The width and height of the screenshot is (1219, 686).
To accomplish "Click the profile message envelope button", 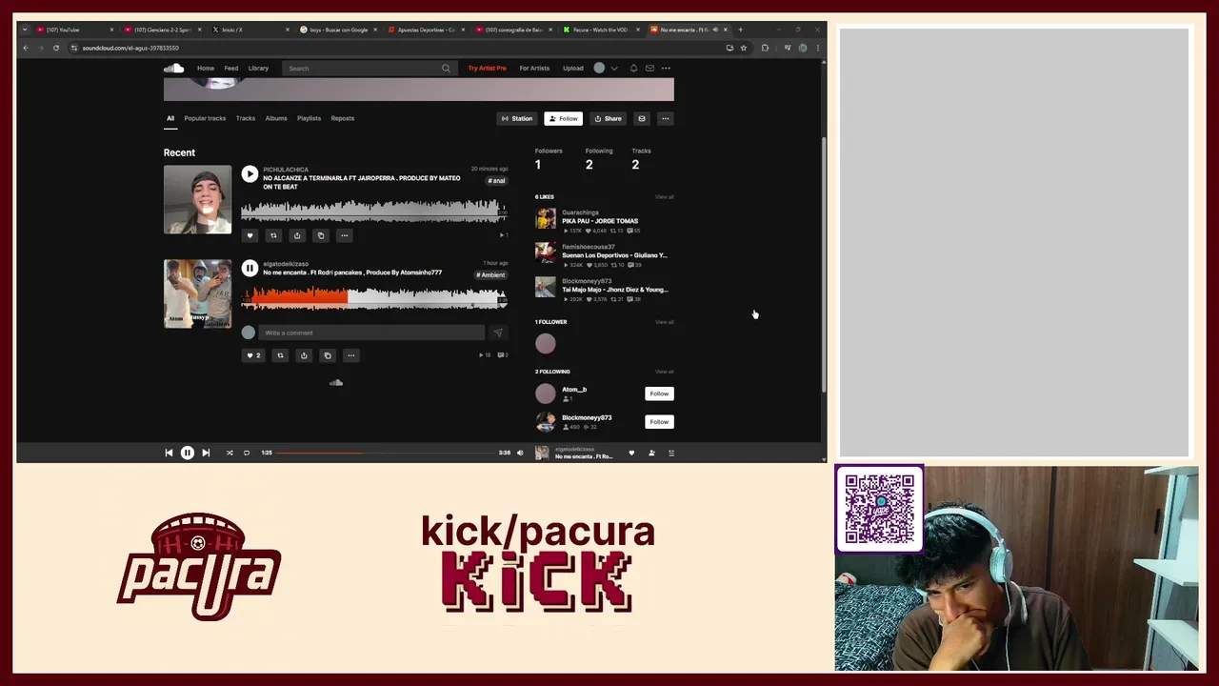I will tap(642, 118).
